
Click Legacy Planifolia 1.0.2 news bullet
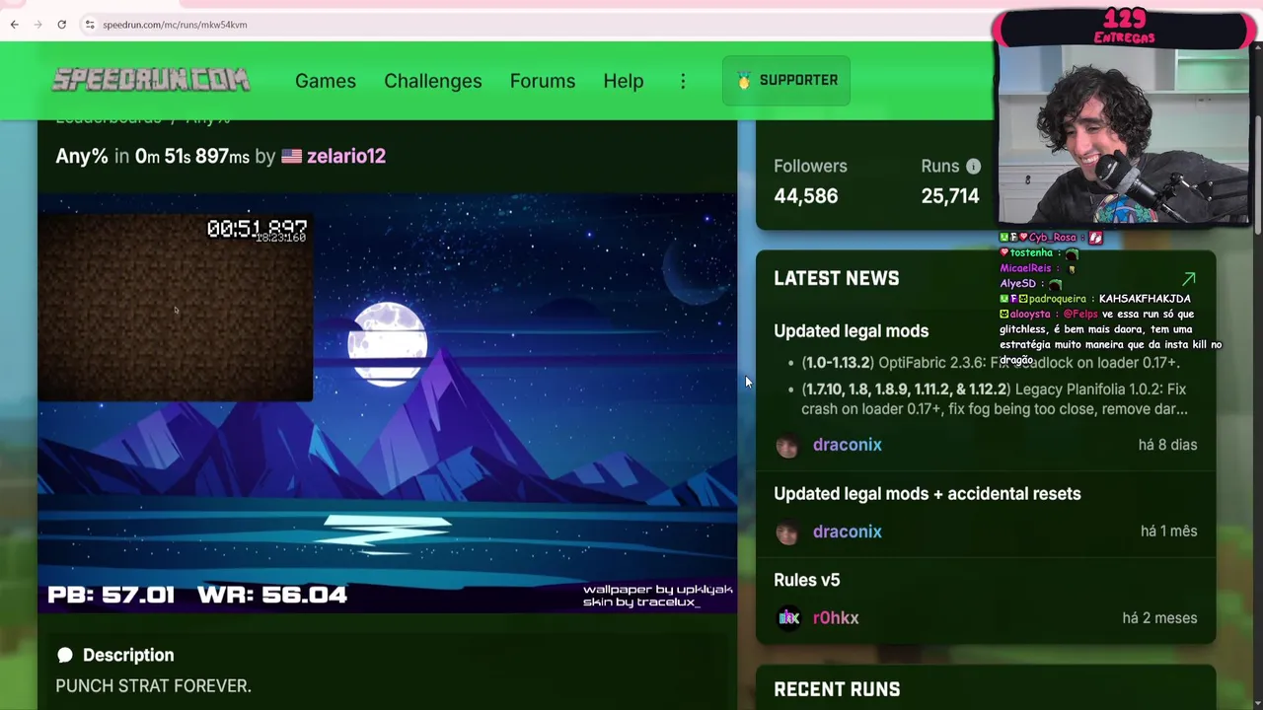pos(995,399)
